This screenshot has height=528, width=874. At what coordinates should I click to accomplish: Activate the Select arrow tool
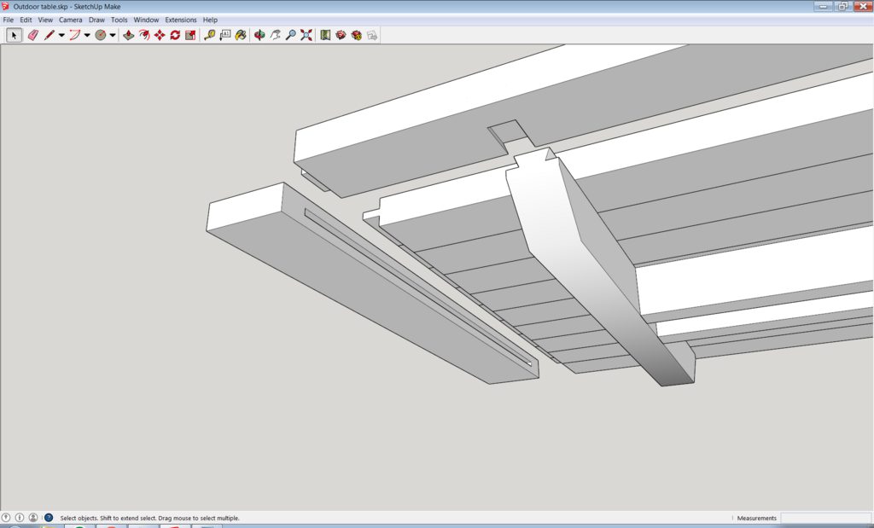tap(14, 35)
